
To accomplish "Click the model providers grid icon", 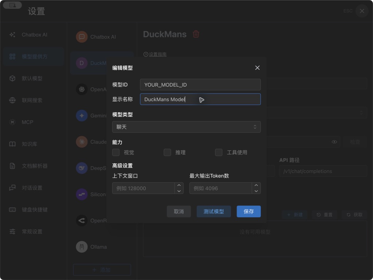I will click(x=12, y=57).
